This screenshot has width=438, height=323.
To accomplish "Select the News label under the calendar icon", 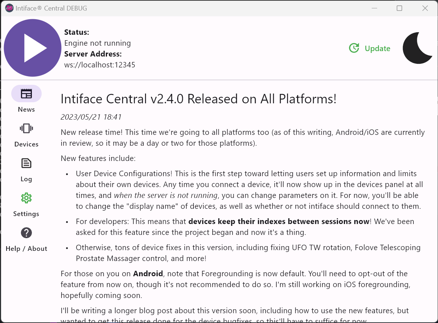I will point(26,109).
